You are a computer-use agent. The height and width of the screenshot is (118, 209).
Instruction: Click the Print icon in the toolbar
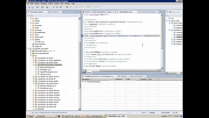[x=33, y=7]
